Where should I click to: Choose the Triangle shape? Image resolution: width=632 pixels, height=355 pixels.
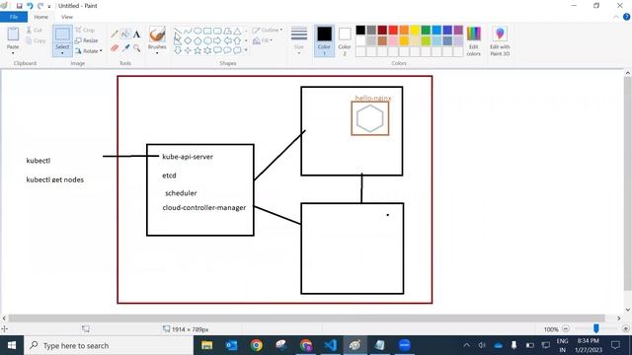[237, 31]
